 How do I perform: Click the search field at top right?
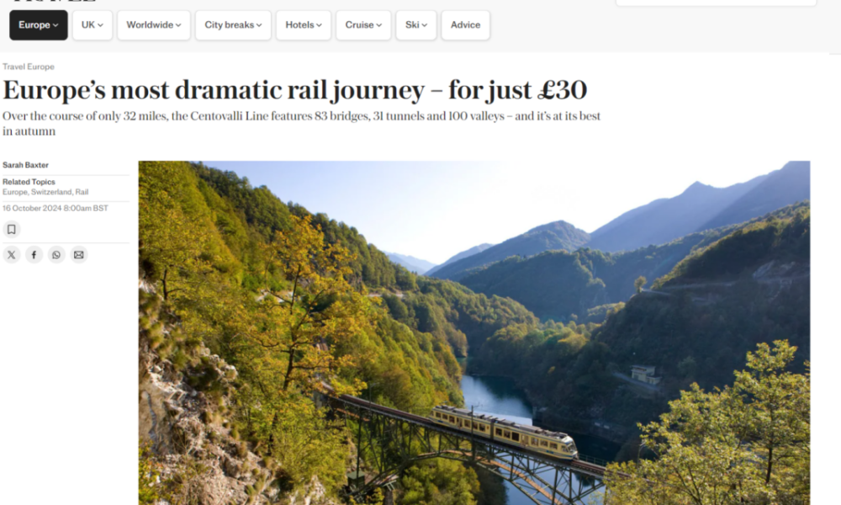click(x=716, y=3)
